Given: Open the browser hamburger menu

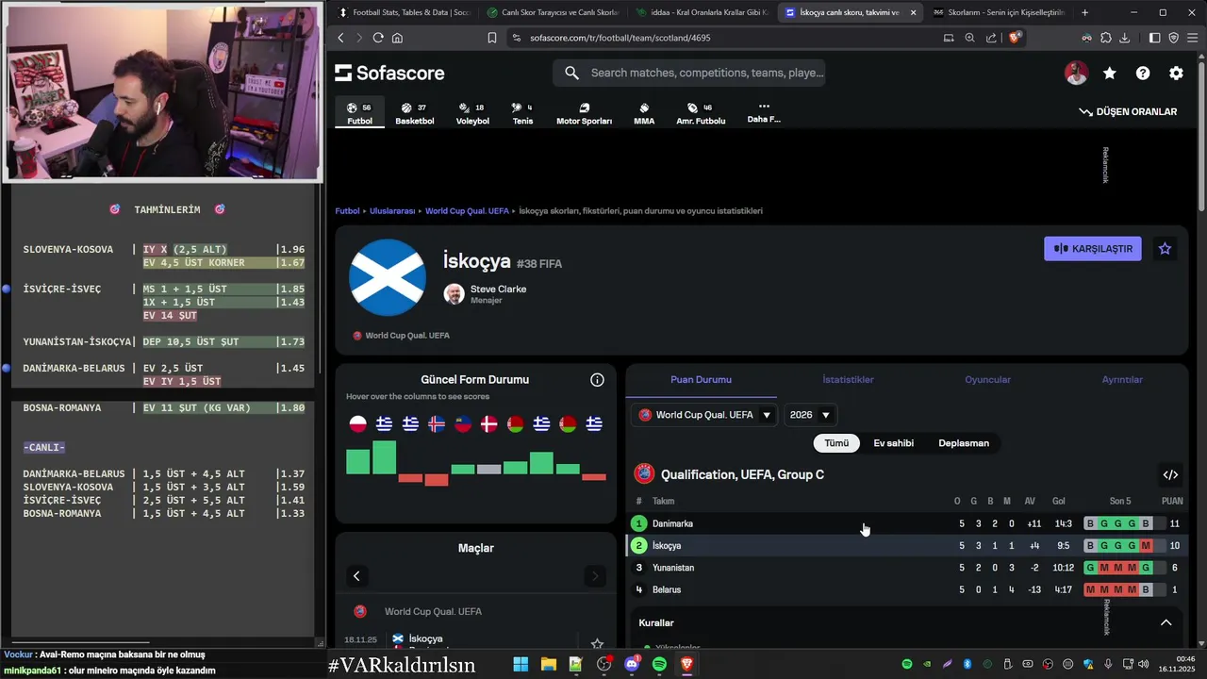Looking at the screenshot, I should coord(1193,38).
